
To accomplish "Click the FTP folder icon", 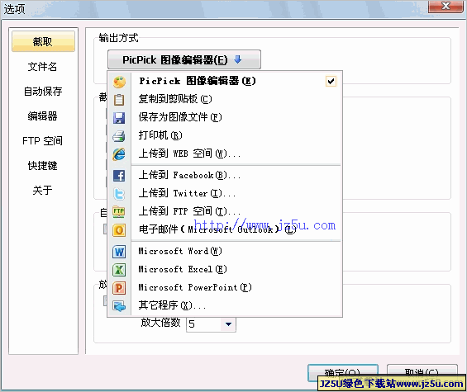I will (x=119, y=212).
